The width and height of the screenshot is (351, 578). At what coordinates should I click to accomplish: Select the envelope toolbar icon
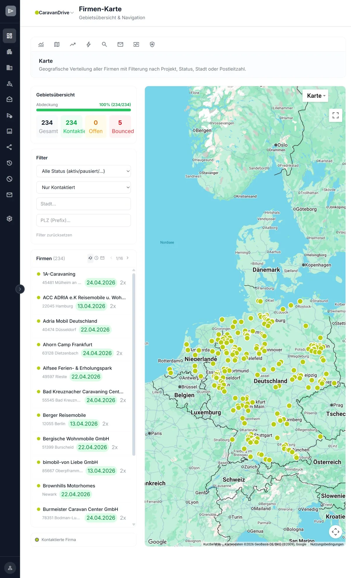(x=120, y=44)
